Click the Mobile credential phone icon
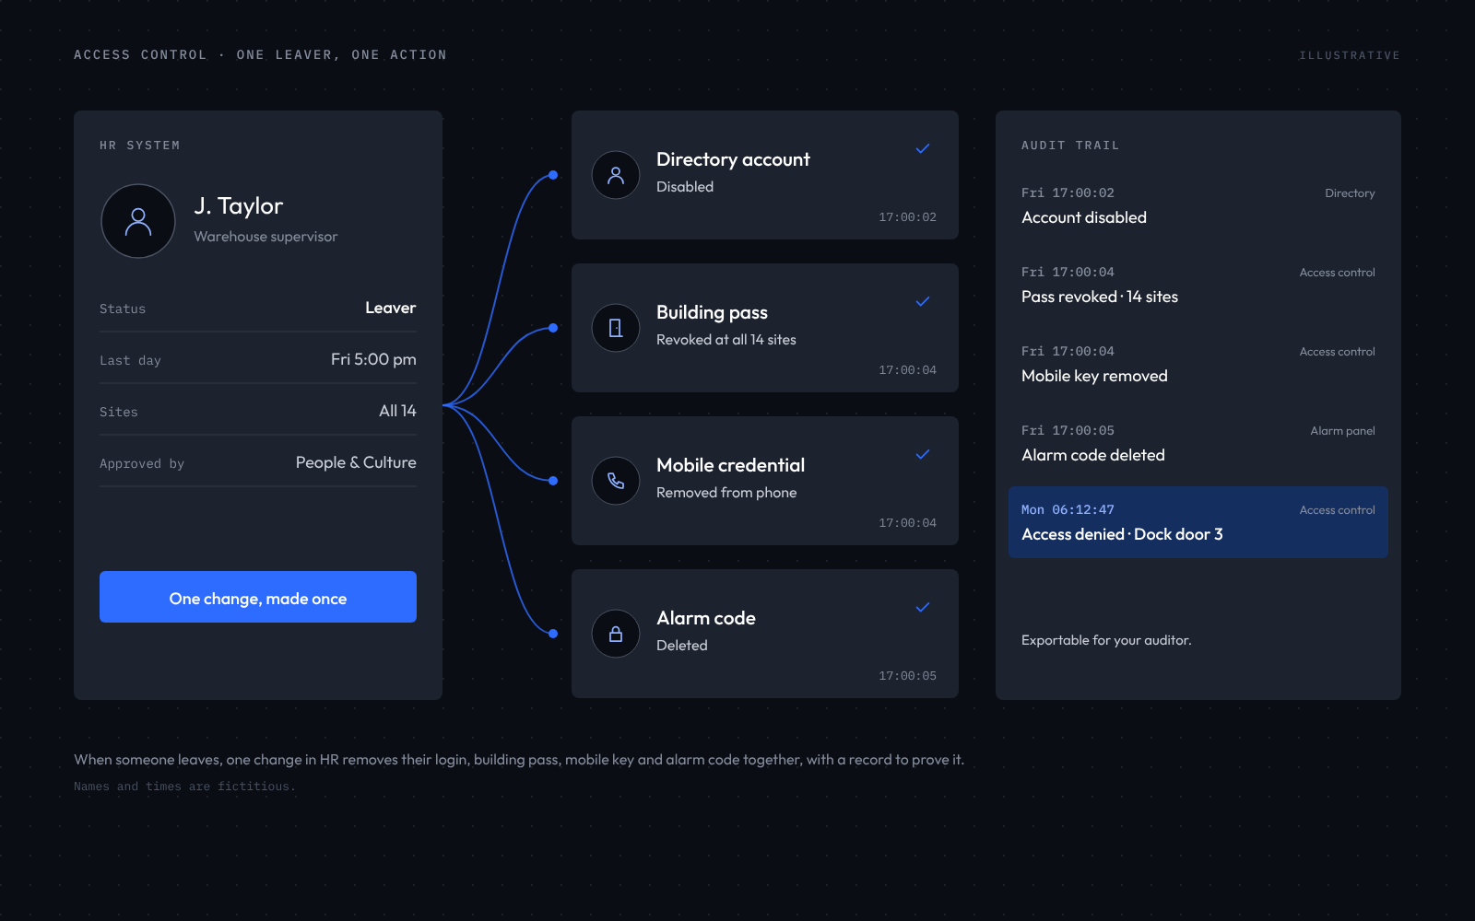The height and width of the screenshot is (921, 1475). pos(616,481)
